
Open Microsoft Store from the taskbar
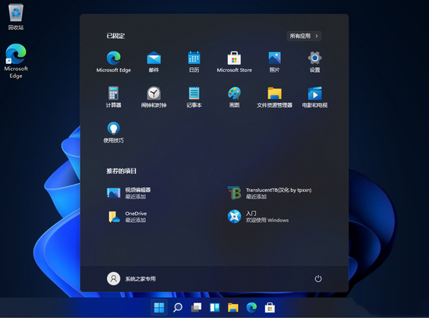point(270,307)
